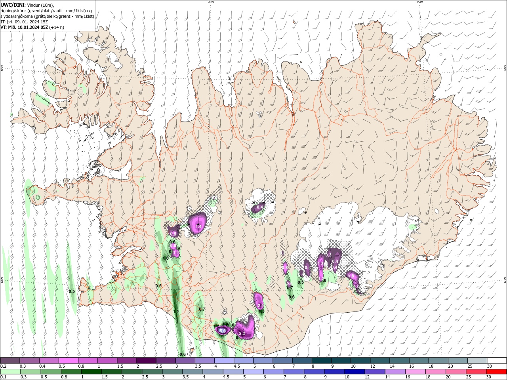
Task: Pick the white snow swatch labelled 30
Action: pos(496,361)
